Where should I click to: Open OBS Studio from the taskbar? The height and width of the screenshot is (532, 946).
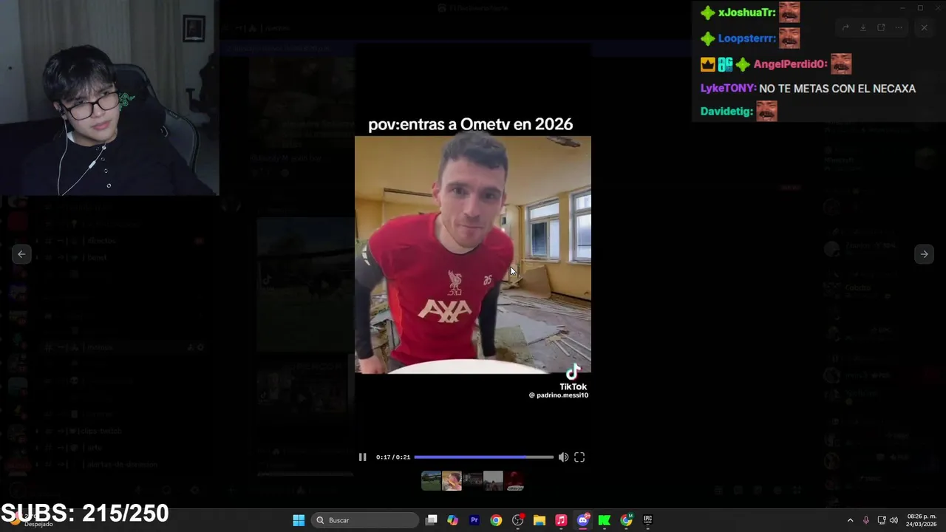click(517, 520)
